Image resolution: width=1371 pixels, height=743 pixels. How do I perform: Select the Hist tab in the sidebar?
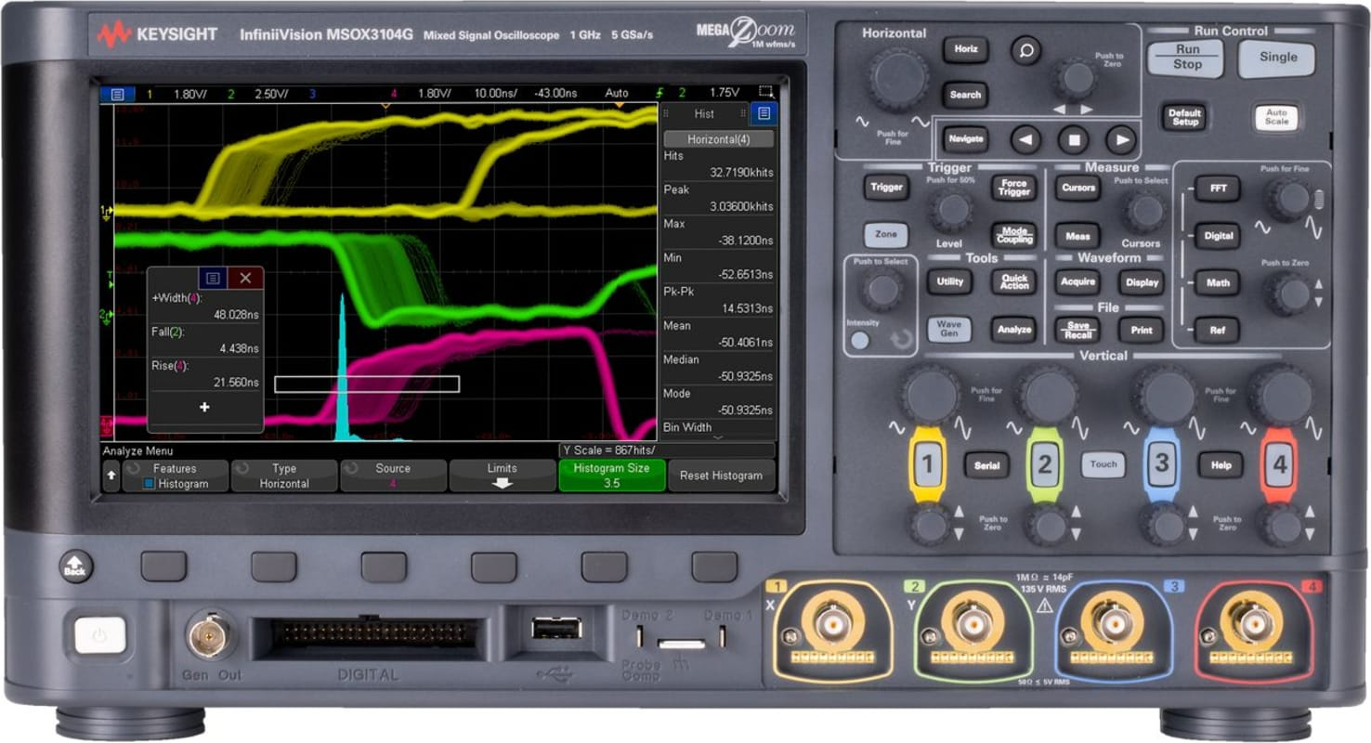pyautogui.click(x=703, y=112)
